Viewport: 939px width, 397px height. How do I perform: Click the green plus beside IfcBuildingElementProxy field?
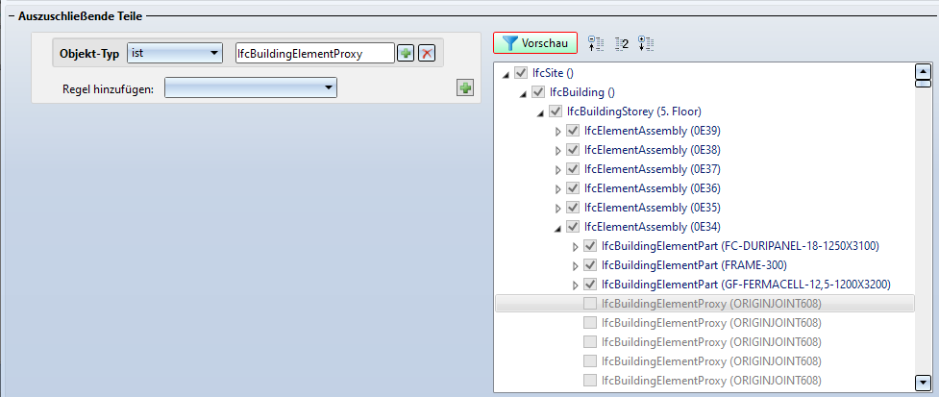[406, 53]
